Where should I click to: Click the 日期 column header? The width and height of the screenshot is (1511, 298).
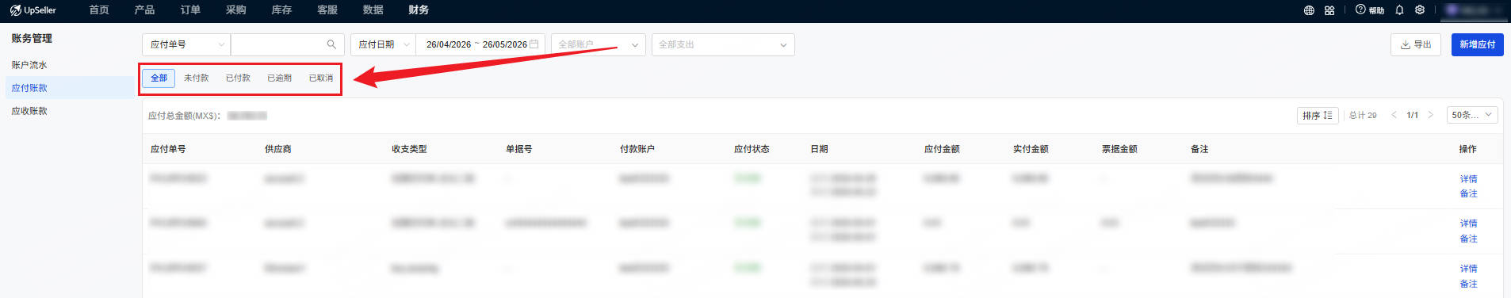point(819,149)
